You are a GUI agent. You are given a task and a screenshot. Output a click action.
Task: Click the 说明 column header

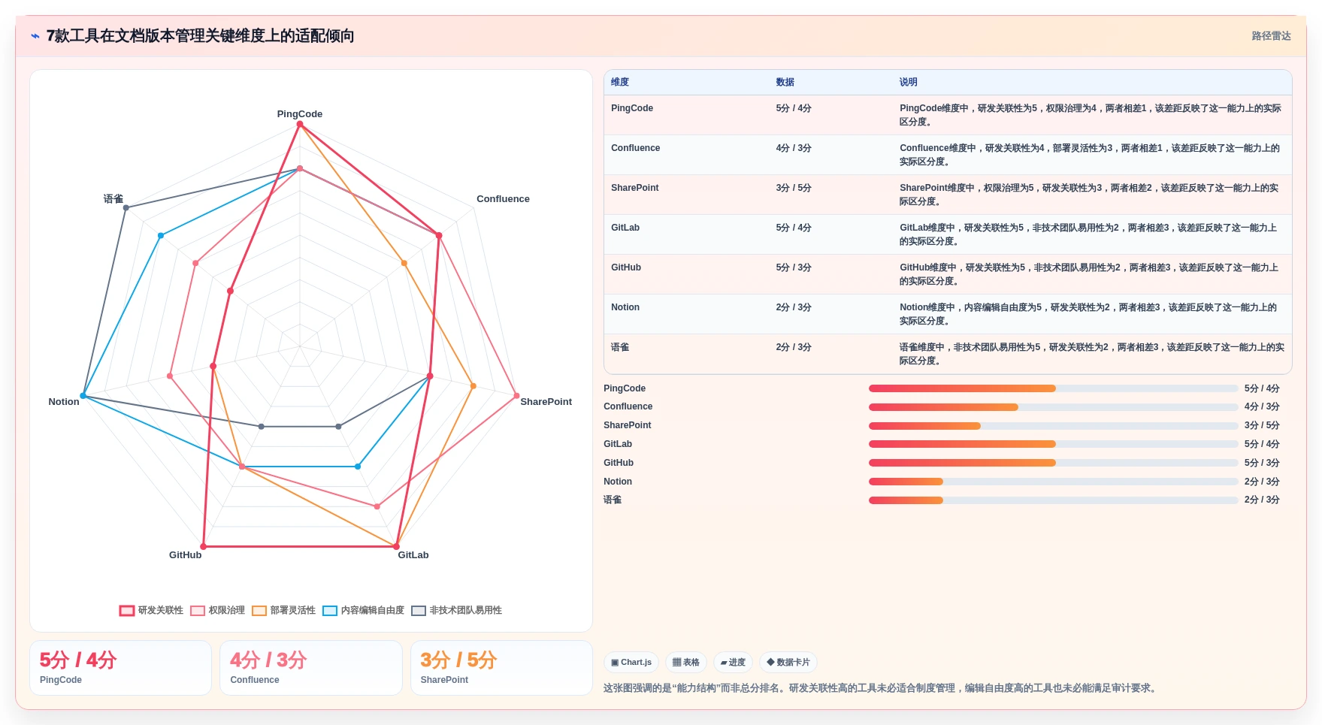click(909, 83)
